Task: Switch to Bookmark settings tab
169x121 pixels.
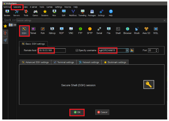Action: (x=115, y=62)
